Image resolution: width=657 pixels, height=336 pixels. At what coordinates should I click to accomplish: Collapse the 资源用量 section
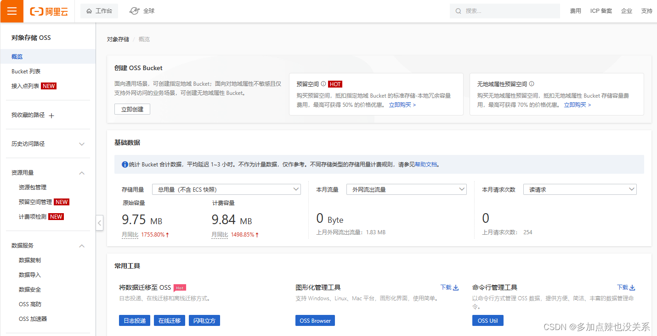(82, 173)
